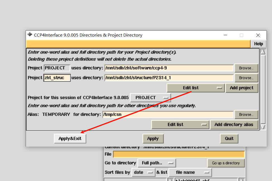Open the directory alias Edit list dropdown
Viewport: 272px width, 181px height.
[180, 125]
